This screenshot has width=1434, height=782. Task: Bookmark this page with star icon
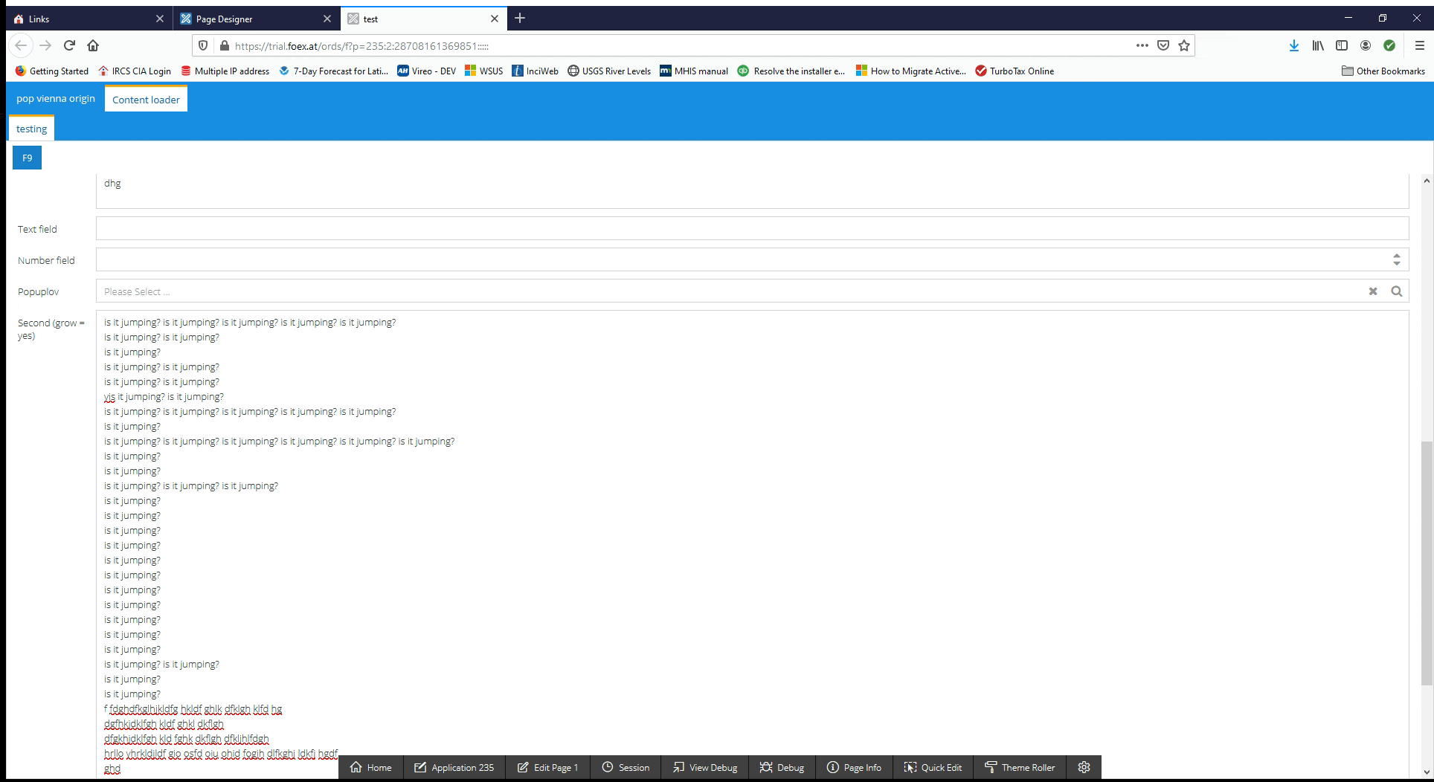point(1184,45)
